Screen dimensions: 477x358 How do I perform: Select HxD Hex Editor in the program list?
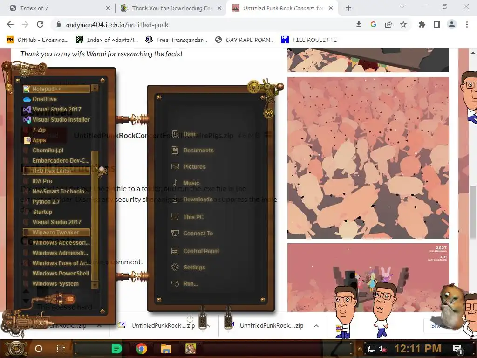pos(56,171)
